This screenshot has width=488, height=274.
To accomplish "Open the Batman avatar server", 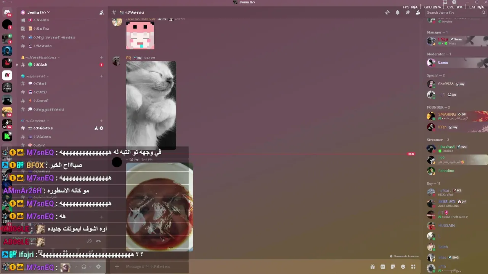I will pos(7,50).
